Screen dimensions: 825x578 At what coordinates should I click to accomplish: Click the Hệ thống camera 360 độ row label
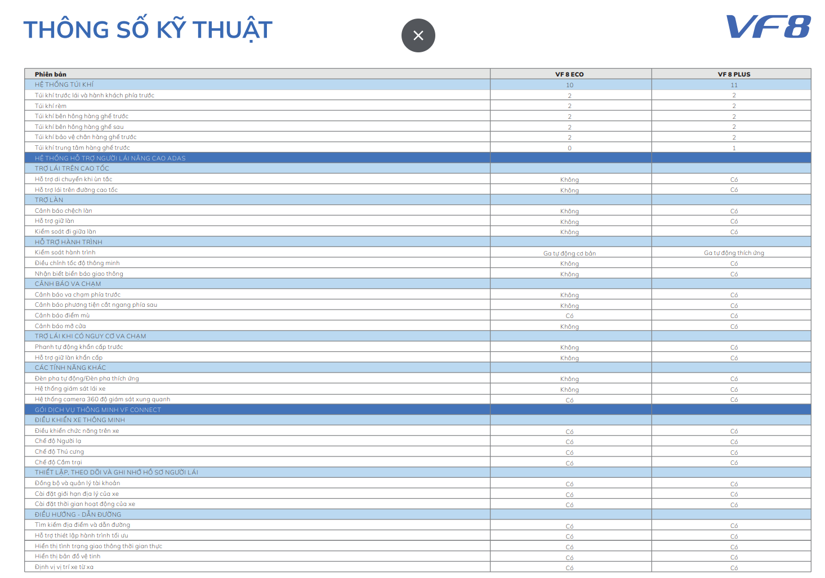pyautogui.click(x=102, y=399)
